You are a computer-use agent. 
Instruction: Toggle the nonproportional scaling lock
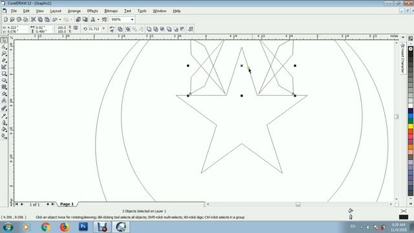click(76, 28)
